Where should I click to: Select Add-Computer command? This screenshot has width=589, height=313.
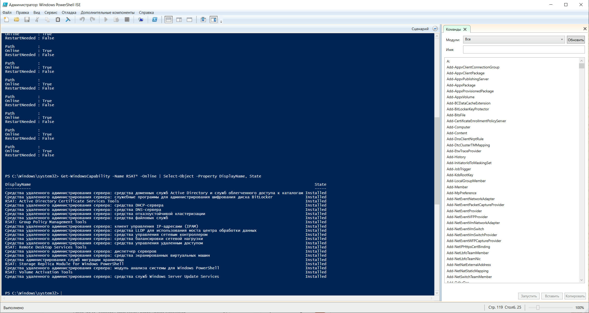coord(458,127)
